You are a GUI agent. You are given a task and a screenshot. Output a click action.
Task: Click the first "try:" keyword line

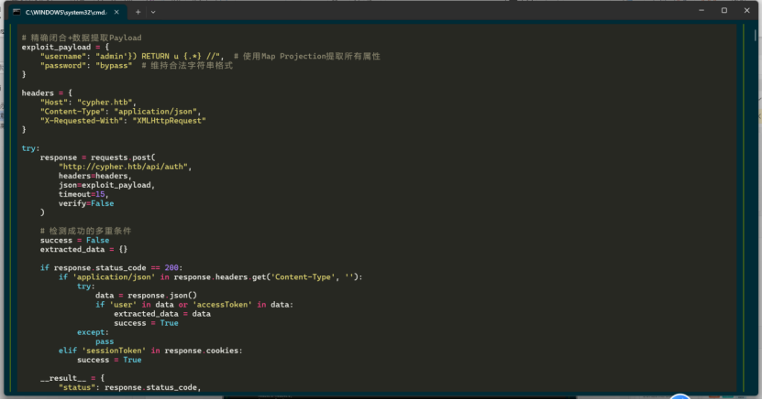coord(30,148)
